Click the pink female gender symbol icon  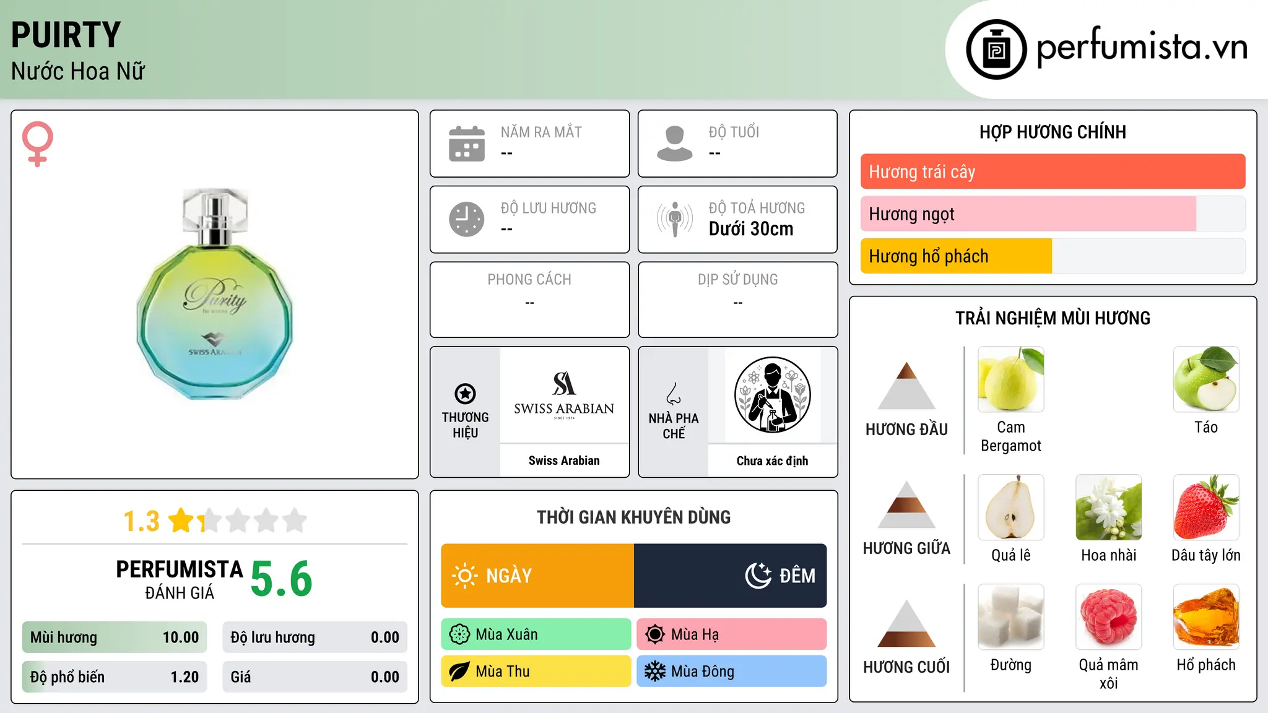(38, 144)
